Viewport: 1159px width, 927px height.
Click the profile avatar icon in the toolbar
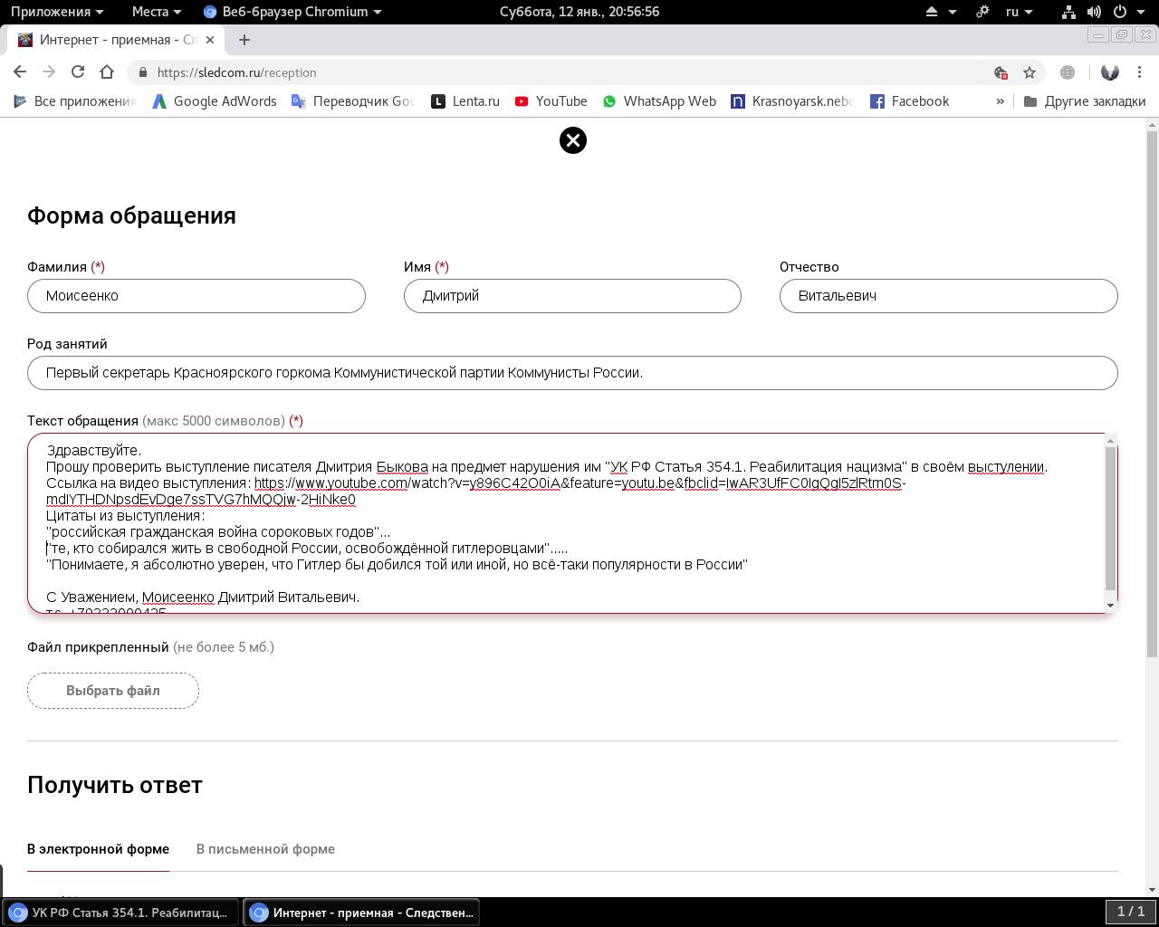pyautogui.click(x=1110, y=72)
